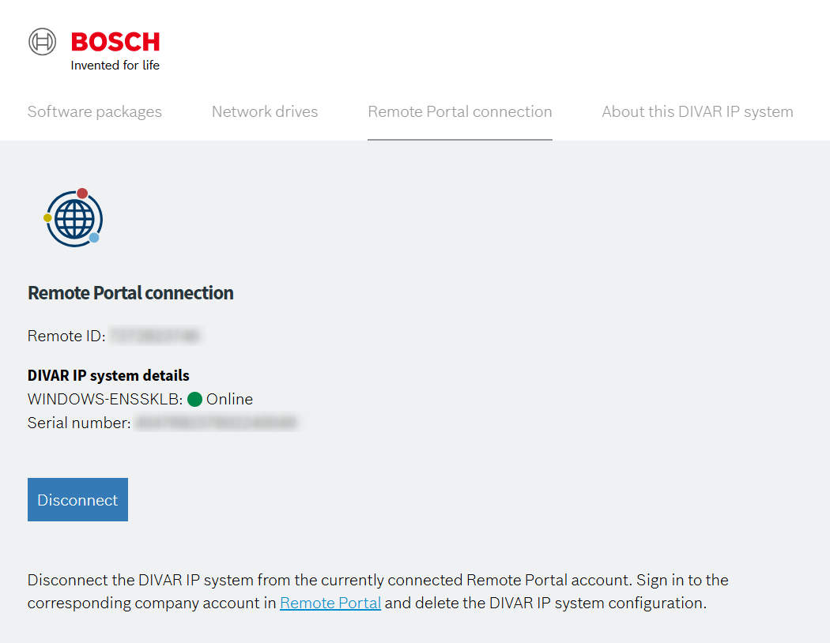Click the Invented for life tagline
Viewport: 830px width, 643px height.
(x=115, y=66)
